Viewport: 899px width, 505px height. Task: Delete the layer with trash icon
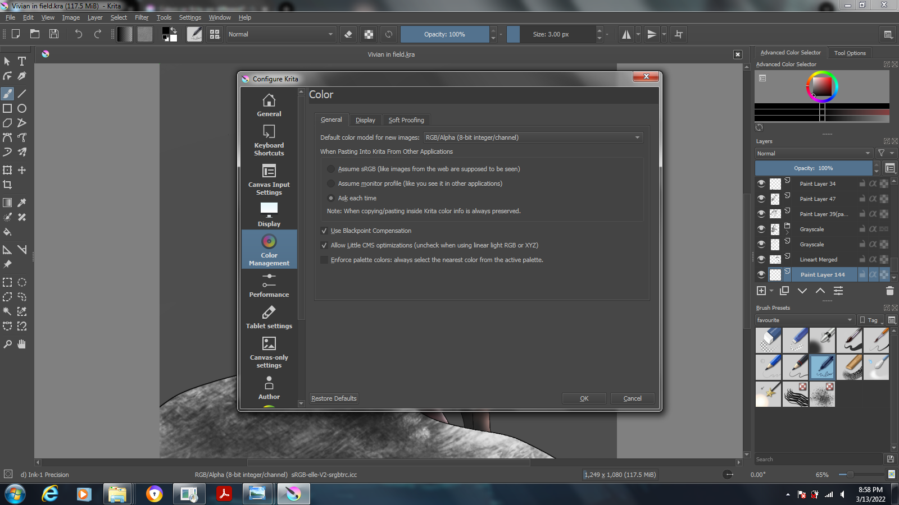tap(890, 291)
